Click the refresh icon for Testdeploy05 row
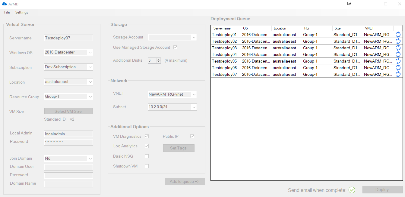 point(398,61)
